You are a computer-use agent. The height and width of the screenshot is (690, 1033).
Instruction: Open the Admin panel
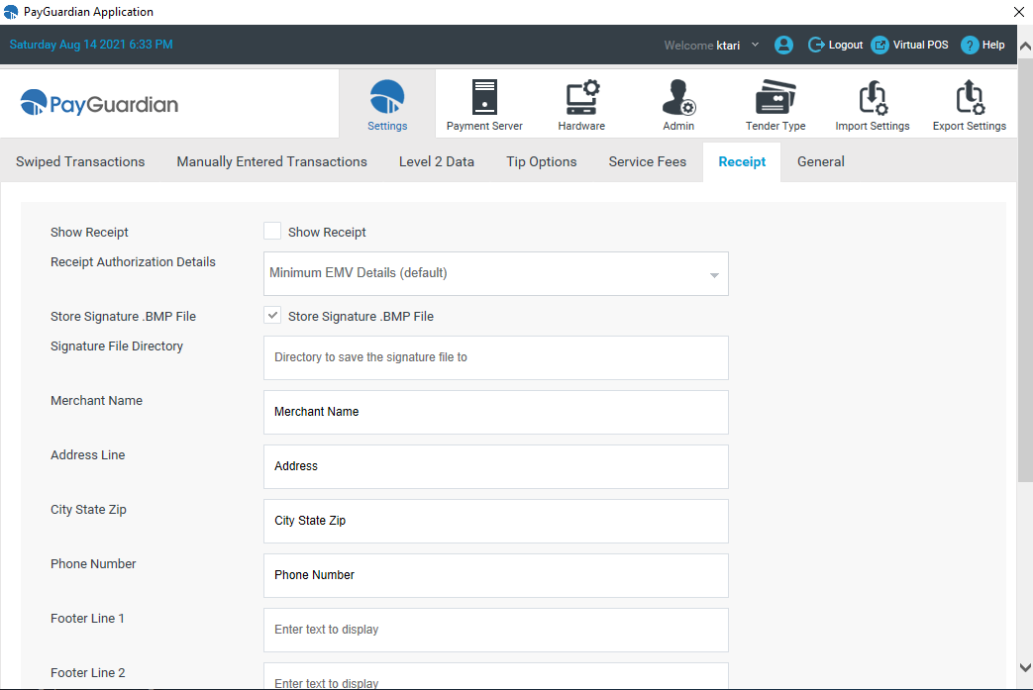tap(677, 103)
